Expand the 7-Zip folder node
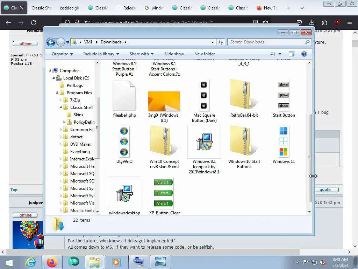Viewport: 358px width, 269px height. point(60,100)
